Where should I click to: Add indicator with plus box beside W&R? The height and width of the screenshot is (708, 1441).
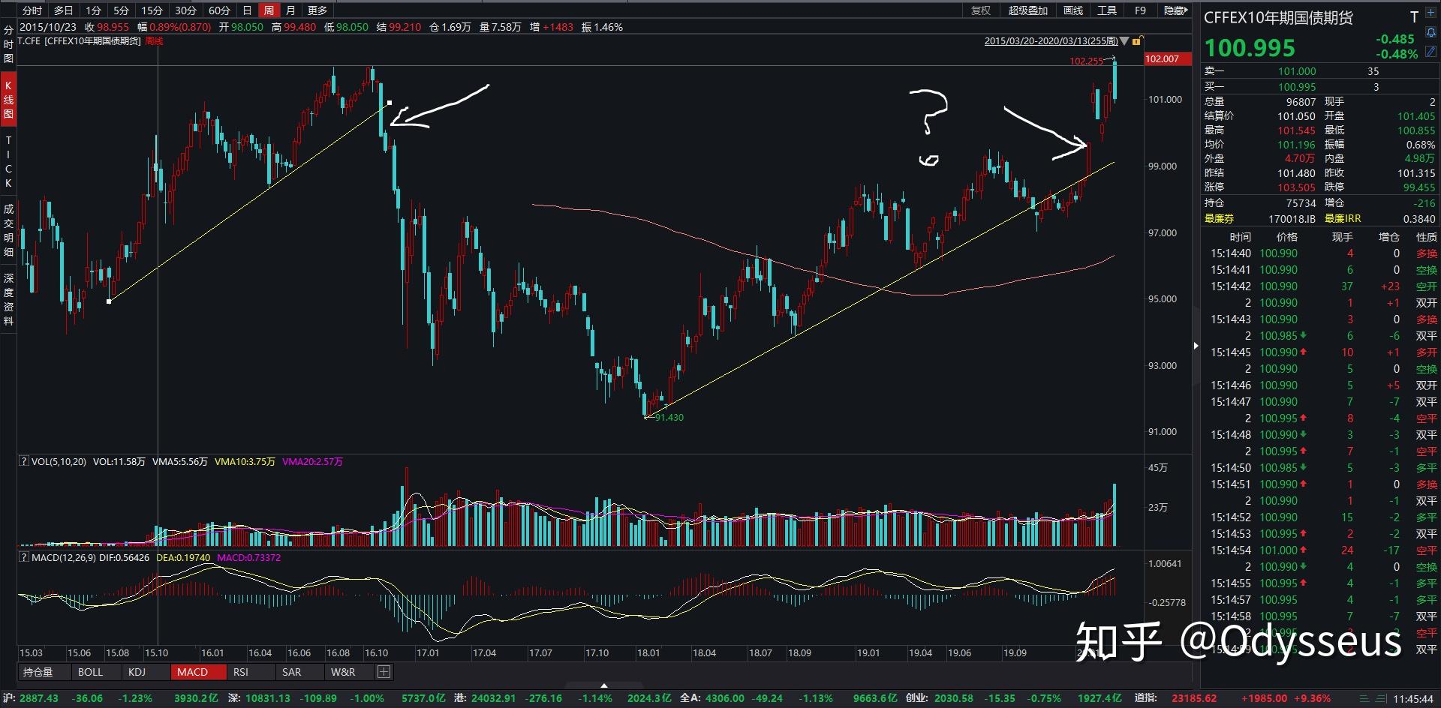(x=384, y=672)
